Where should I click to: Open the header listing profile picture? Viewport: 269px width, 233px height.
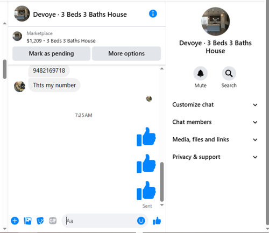tap(22, 13)
